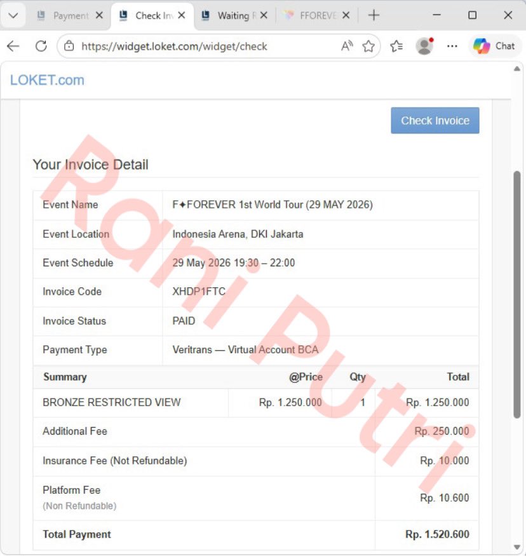Close the FFOREVER tab
The width and height of the screenshot is (526, 556).
pyautogui.click(x=346, y=15)
